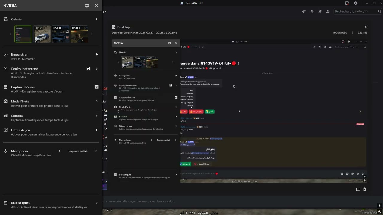
Task: Open Discord inbox icon in title bar
Action: (x=347, y=3)
